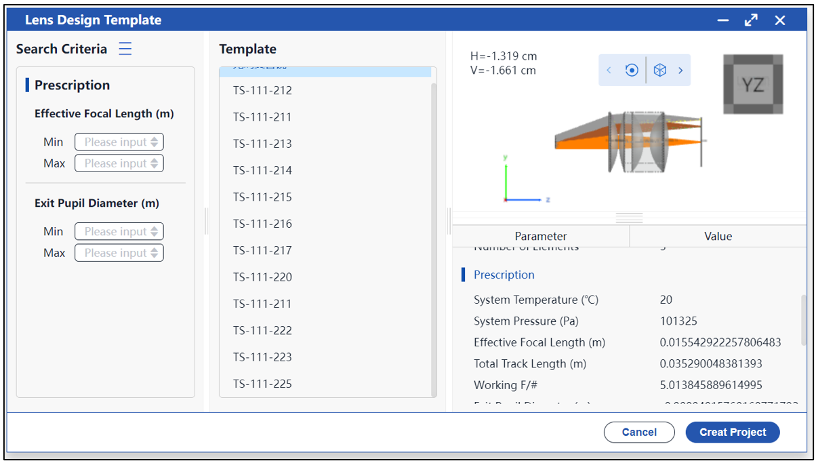Minimize the Lens Design Template dialog
Screen dimensions: 816x463
pos(723,20)
